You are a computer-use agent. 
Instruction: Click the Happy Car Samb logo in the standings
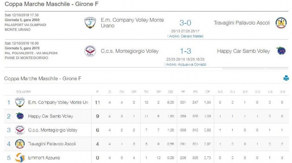point(20,116)
